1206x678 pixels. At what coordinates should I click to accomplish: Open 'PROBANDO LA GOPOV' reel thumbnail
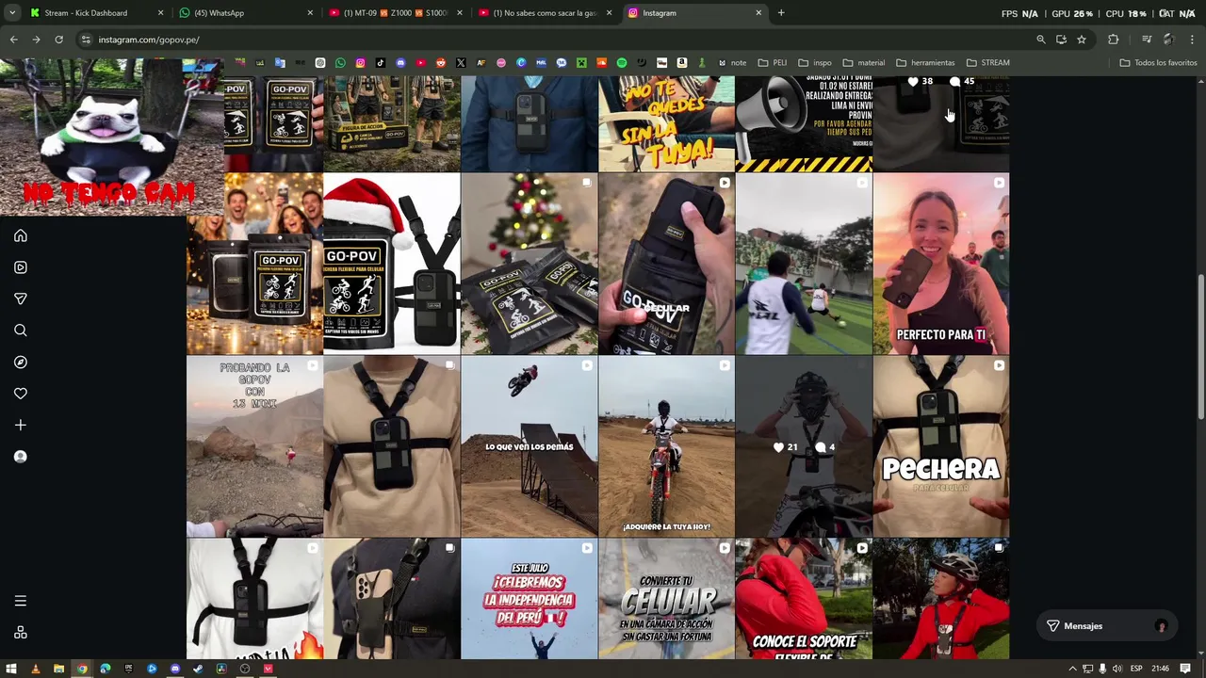(254, 446)
